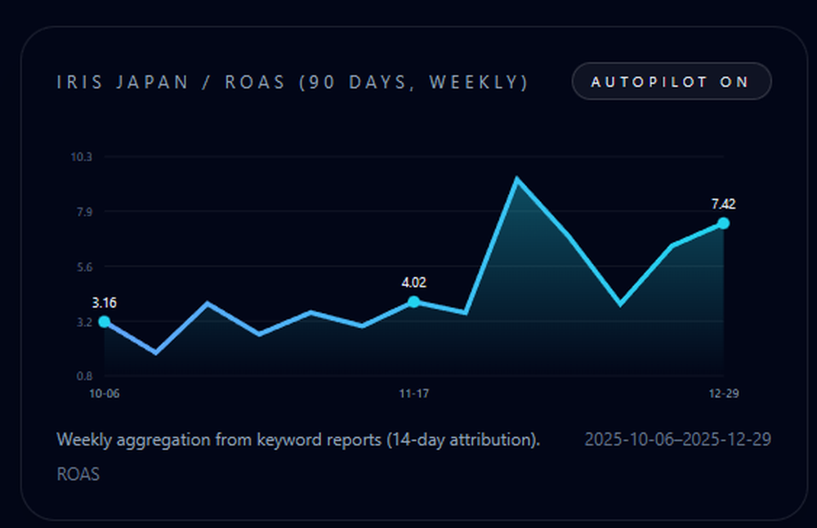
Task: Select the 3.16 data point marker
Action: [102, 323]
